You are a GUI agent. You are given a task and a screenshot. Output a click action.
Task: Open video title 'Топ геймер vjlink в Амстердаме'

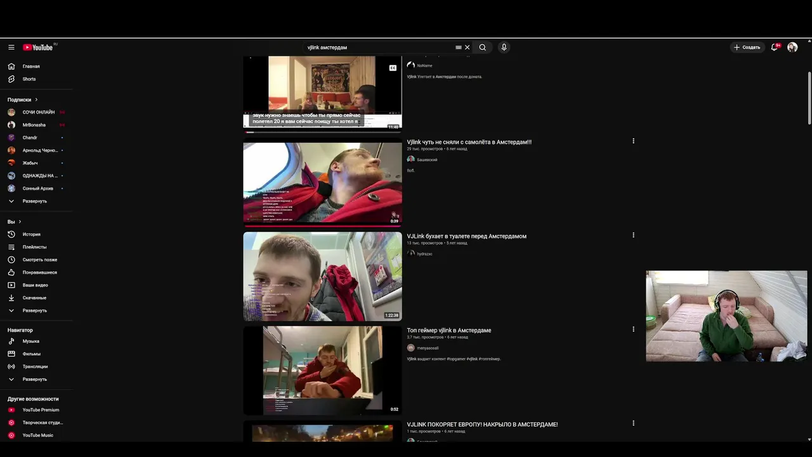coord(449,330)
